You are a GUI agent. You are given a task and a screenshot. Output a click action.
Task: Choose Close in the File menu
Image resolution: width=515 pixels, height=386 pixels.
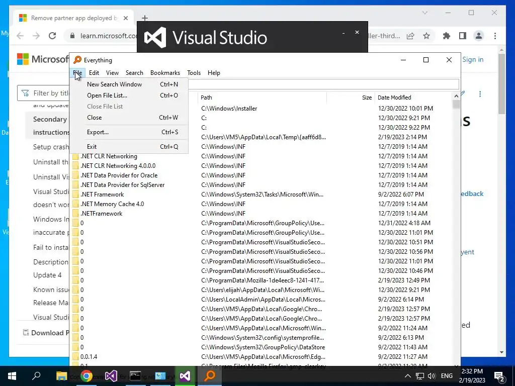129,118
